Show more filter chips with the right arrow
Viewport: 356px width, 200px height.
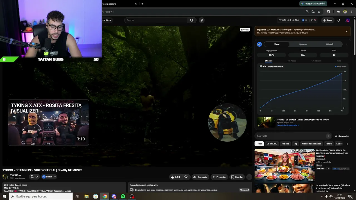[x=347, y=144]
